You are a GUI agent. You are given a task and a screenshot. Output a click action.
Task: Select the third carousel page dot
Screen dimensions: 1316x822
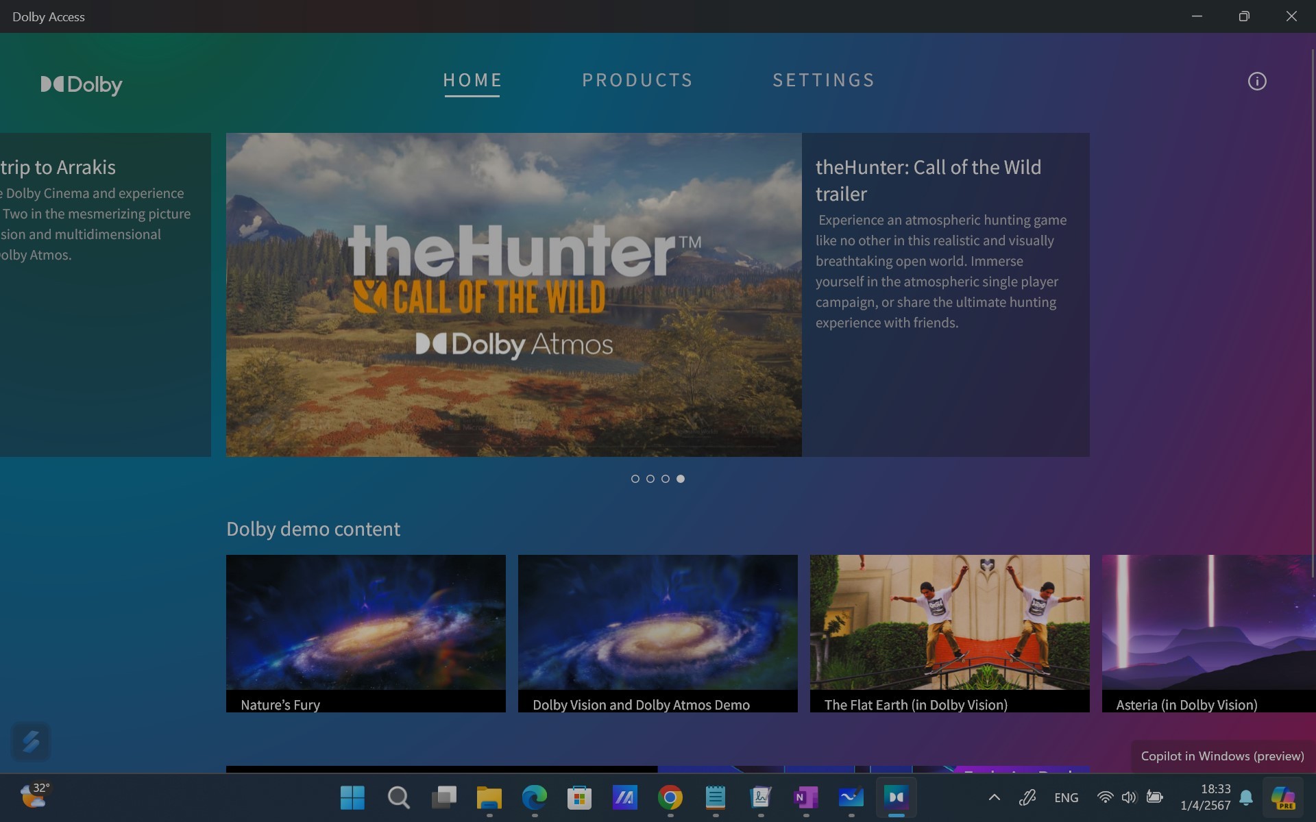[665, 479]
